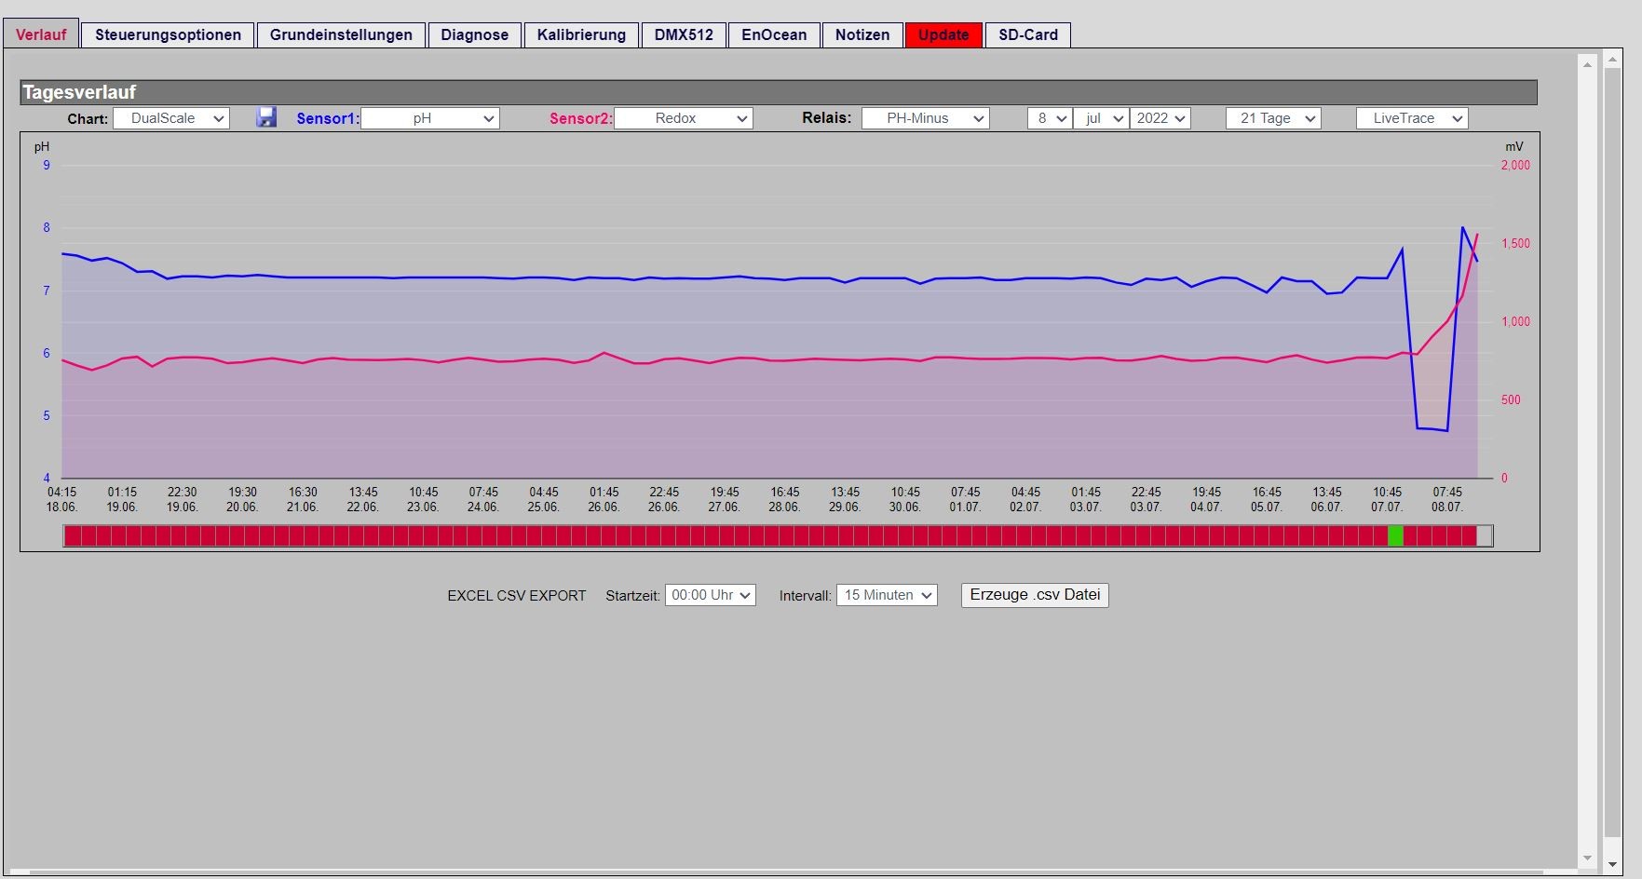Click the 07:45 08.07. time axis label
Image resolution: width=1642 pixels, height=879 pixels.
coord(1447,499)
